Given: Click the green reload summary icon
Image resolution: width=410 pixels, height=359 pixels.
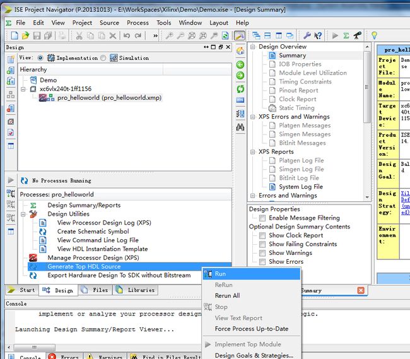Looking at the screenshot, I should point(240,89).
